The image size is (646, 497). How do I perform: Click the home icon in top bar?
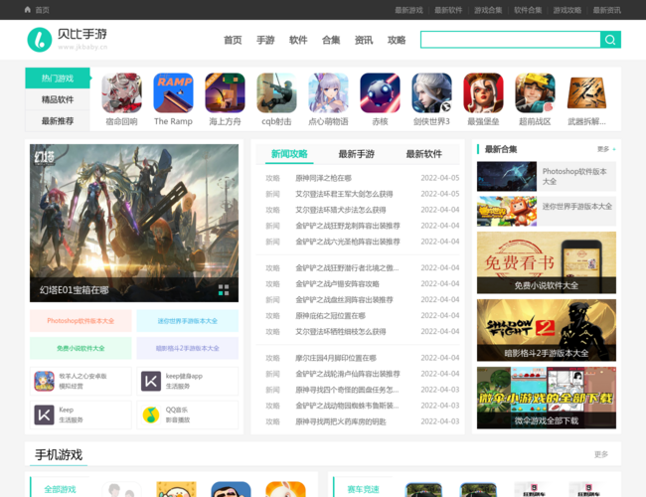tap(28, 10)
